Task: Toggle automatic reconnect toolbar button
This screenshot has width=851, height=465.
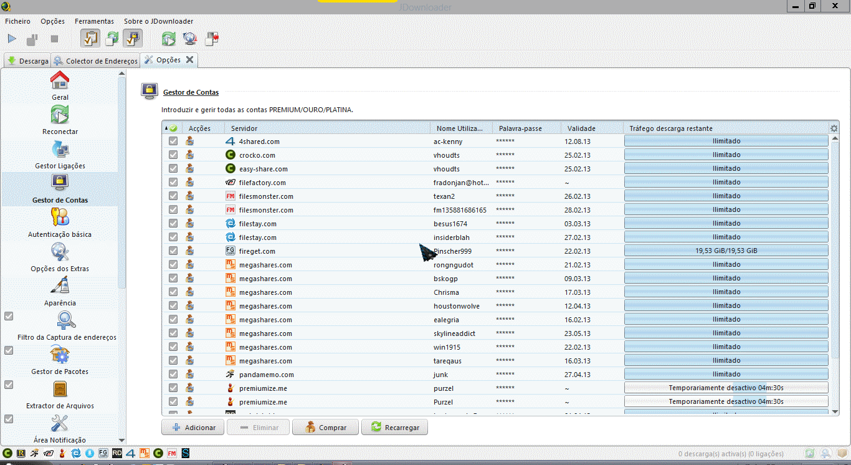Action: click(112, 39)
